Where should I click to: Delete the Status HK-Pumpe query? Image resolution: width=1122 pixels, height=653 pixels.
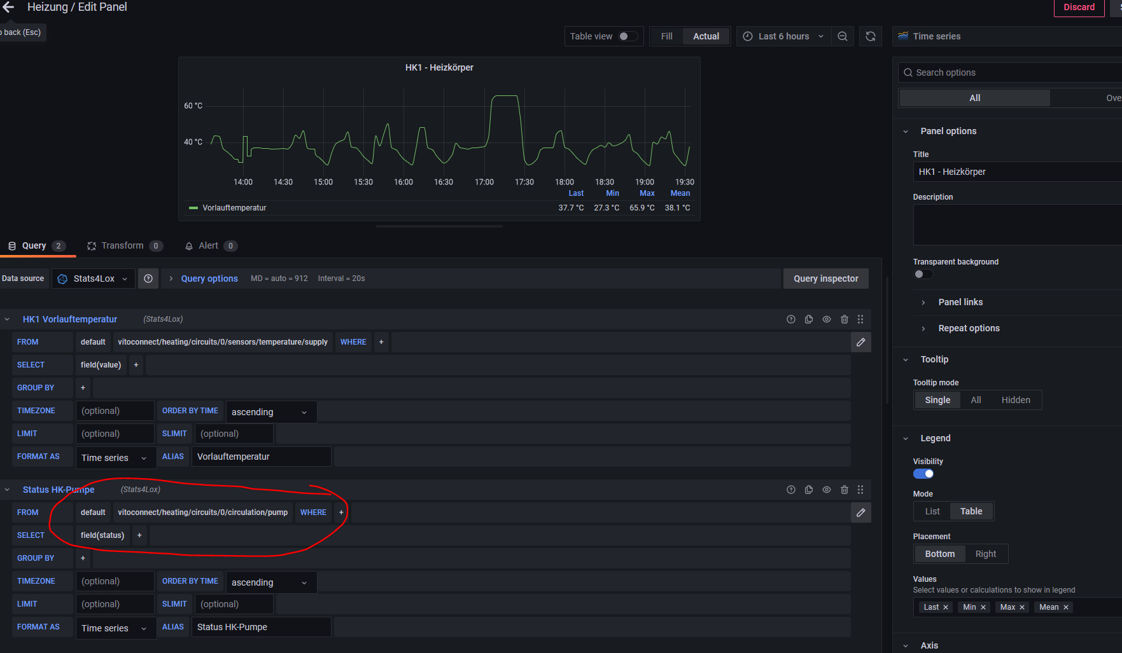click(x=844, y=490)
